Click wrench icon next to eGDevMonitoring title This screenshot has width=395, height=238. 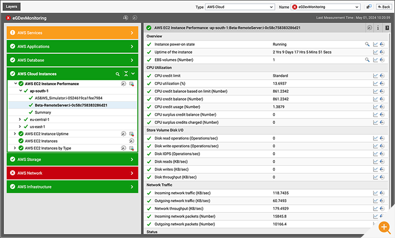(x=135, y=17)
